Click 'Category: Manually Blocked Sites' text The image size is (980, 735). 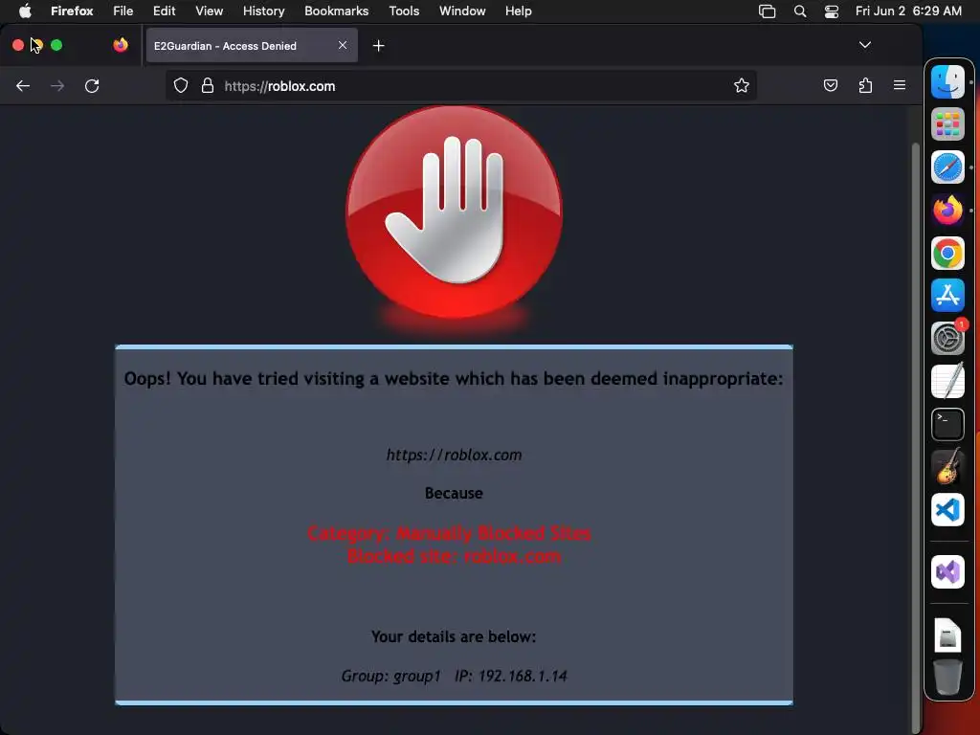450,533
